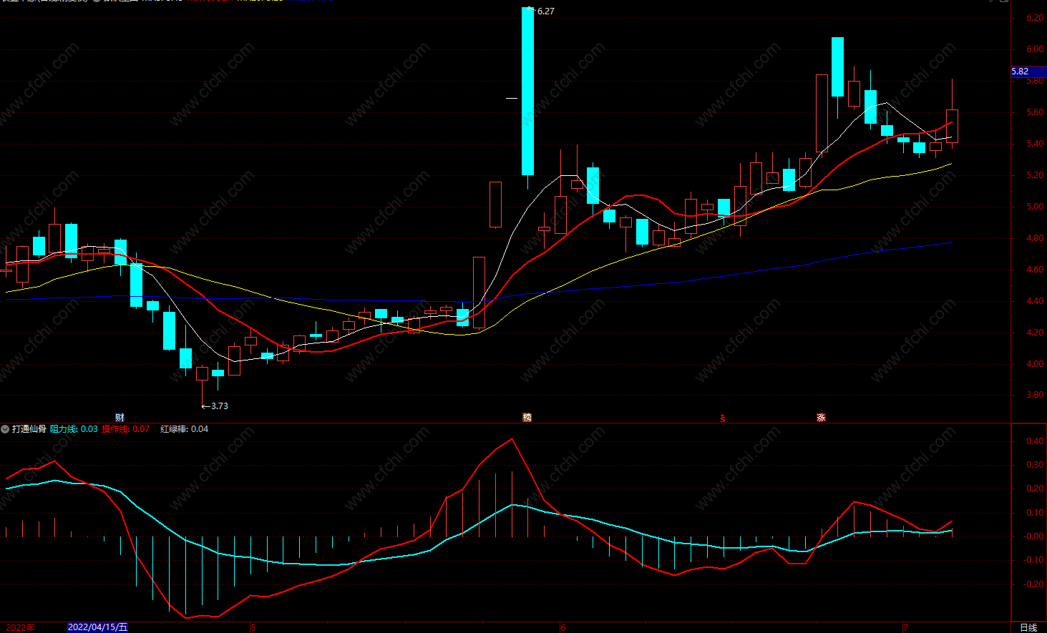Select the 阻力线: 0.03 indicator value
This screenshot has height=633, width=1047.
click(74, 429)
